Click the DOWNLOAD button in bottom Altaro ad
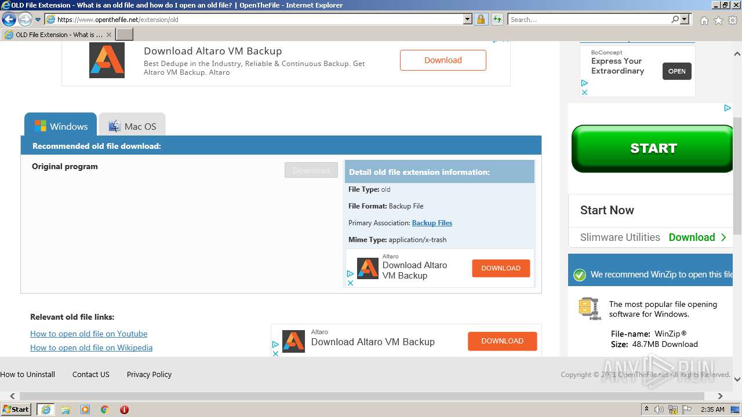The image size is (742, 417). coord(502,341)
